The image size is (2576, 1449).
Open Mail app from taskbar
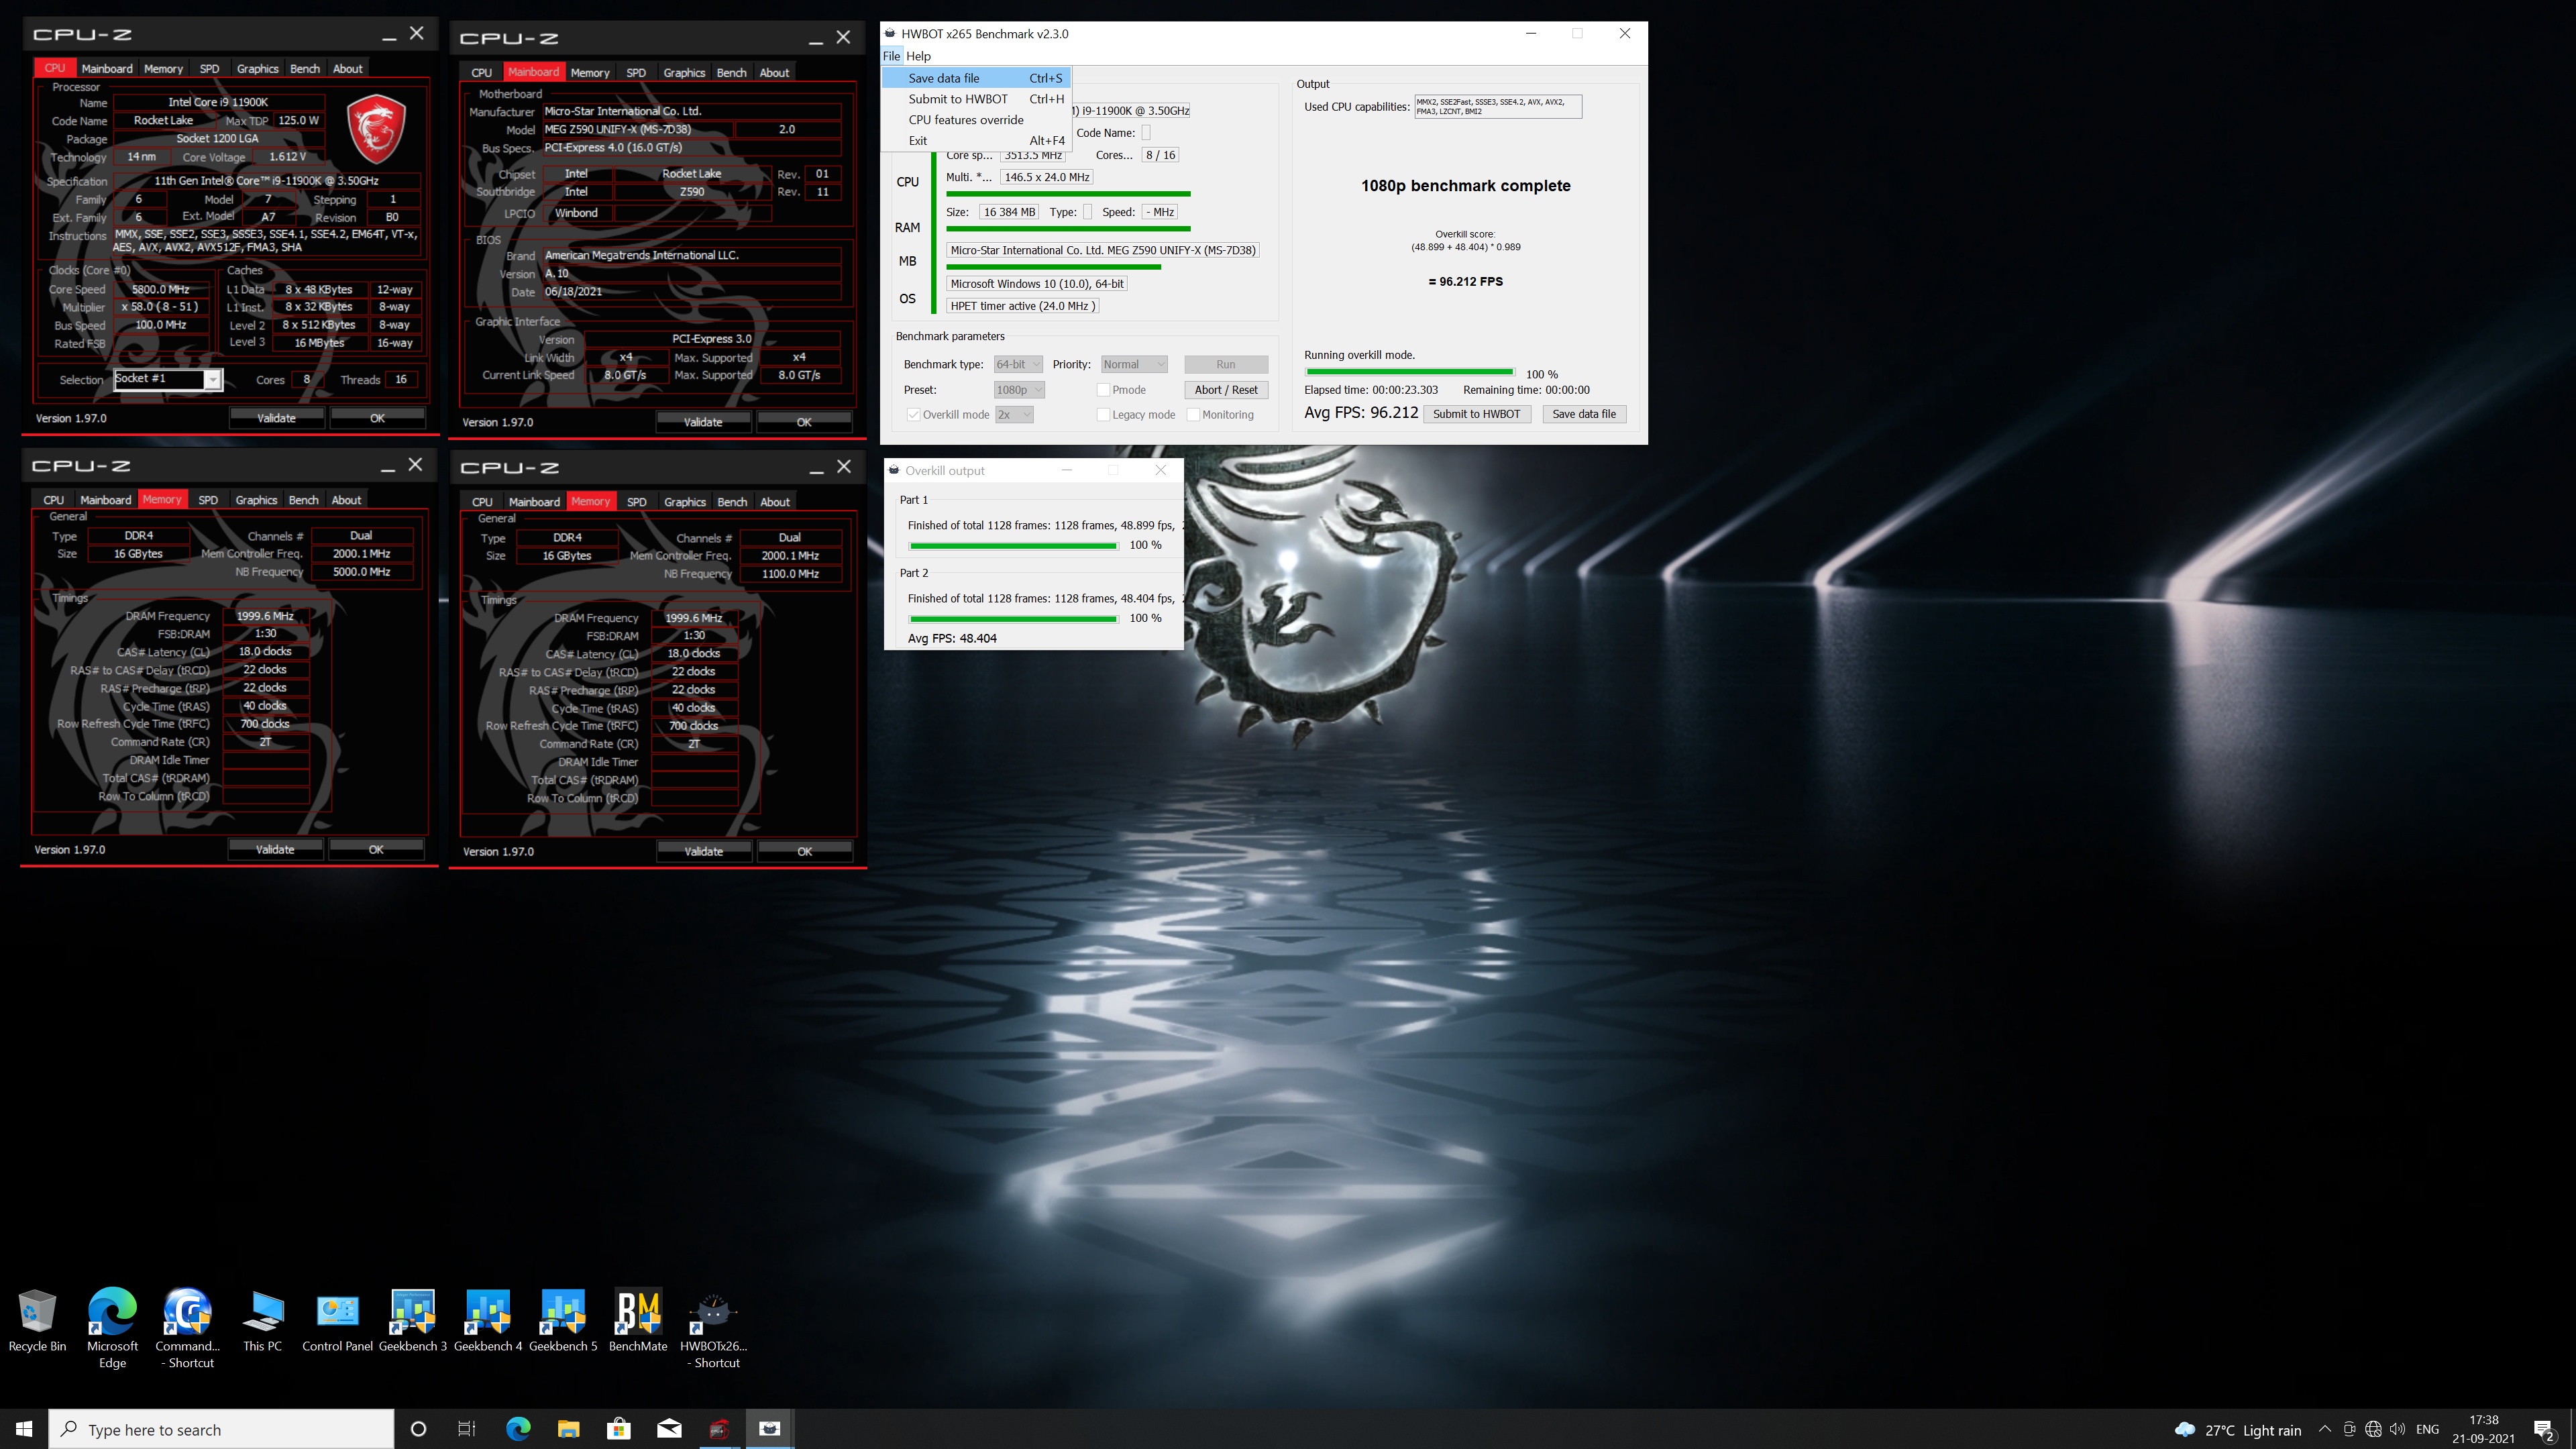[669, 1429]
